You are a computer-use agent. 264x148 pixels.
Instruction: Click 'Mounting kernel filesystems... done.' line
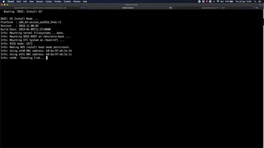click(x=32, y=33)
